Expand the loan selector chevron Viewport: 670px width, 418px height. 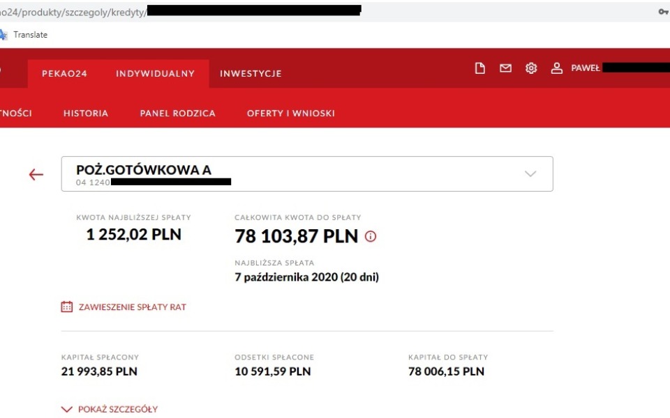[530, 174]
